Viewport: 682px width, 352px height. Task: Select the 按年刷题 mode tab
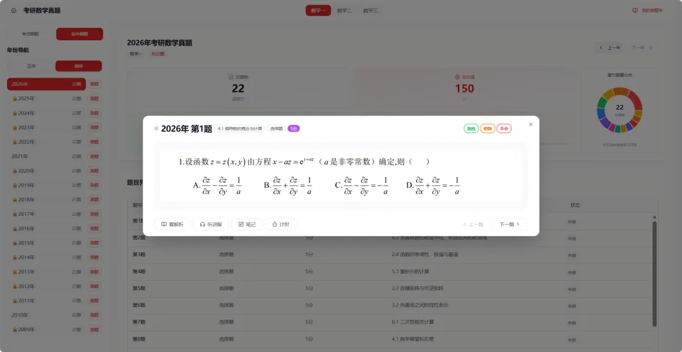80,34
